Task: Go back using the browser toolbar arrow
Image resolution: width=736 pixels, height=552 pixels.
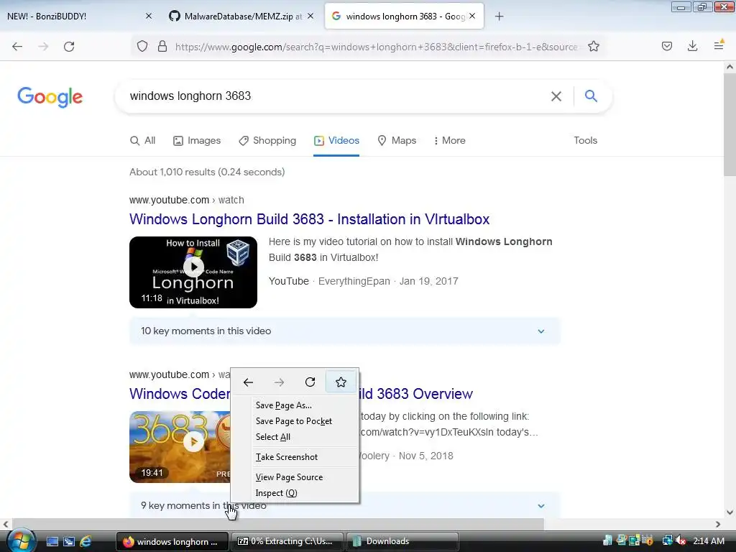Action: 17,47
